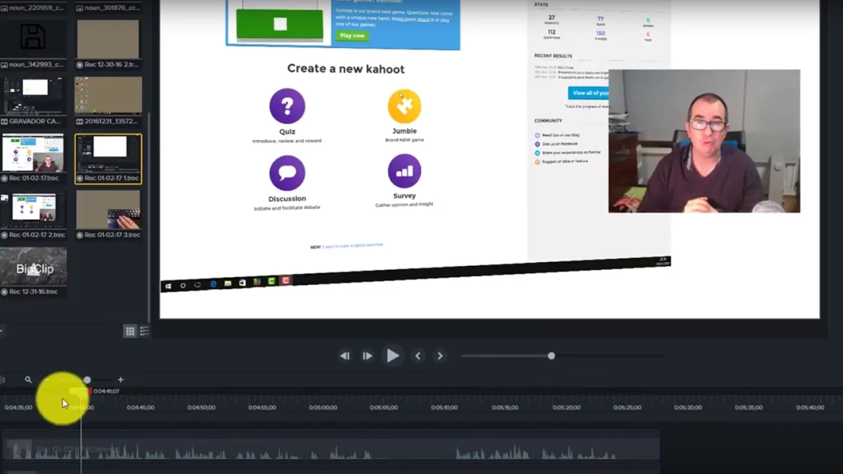Click the Discussion speech bubble icon
This screenshot has width=843, height=474.
287,172
